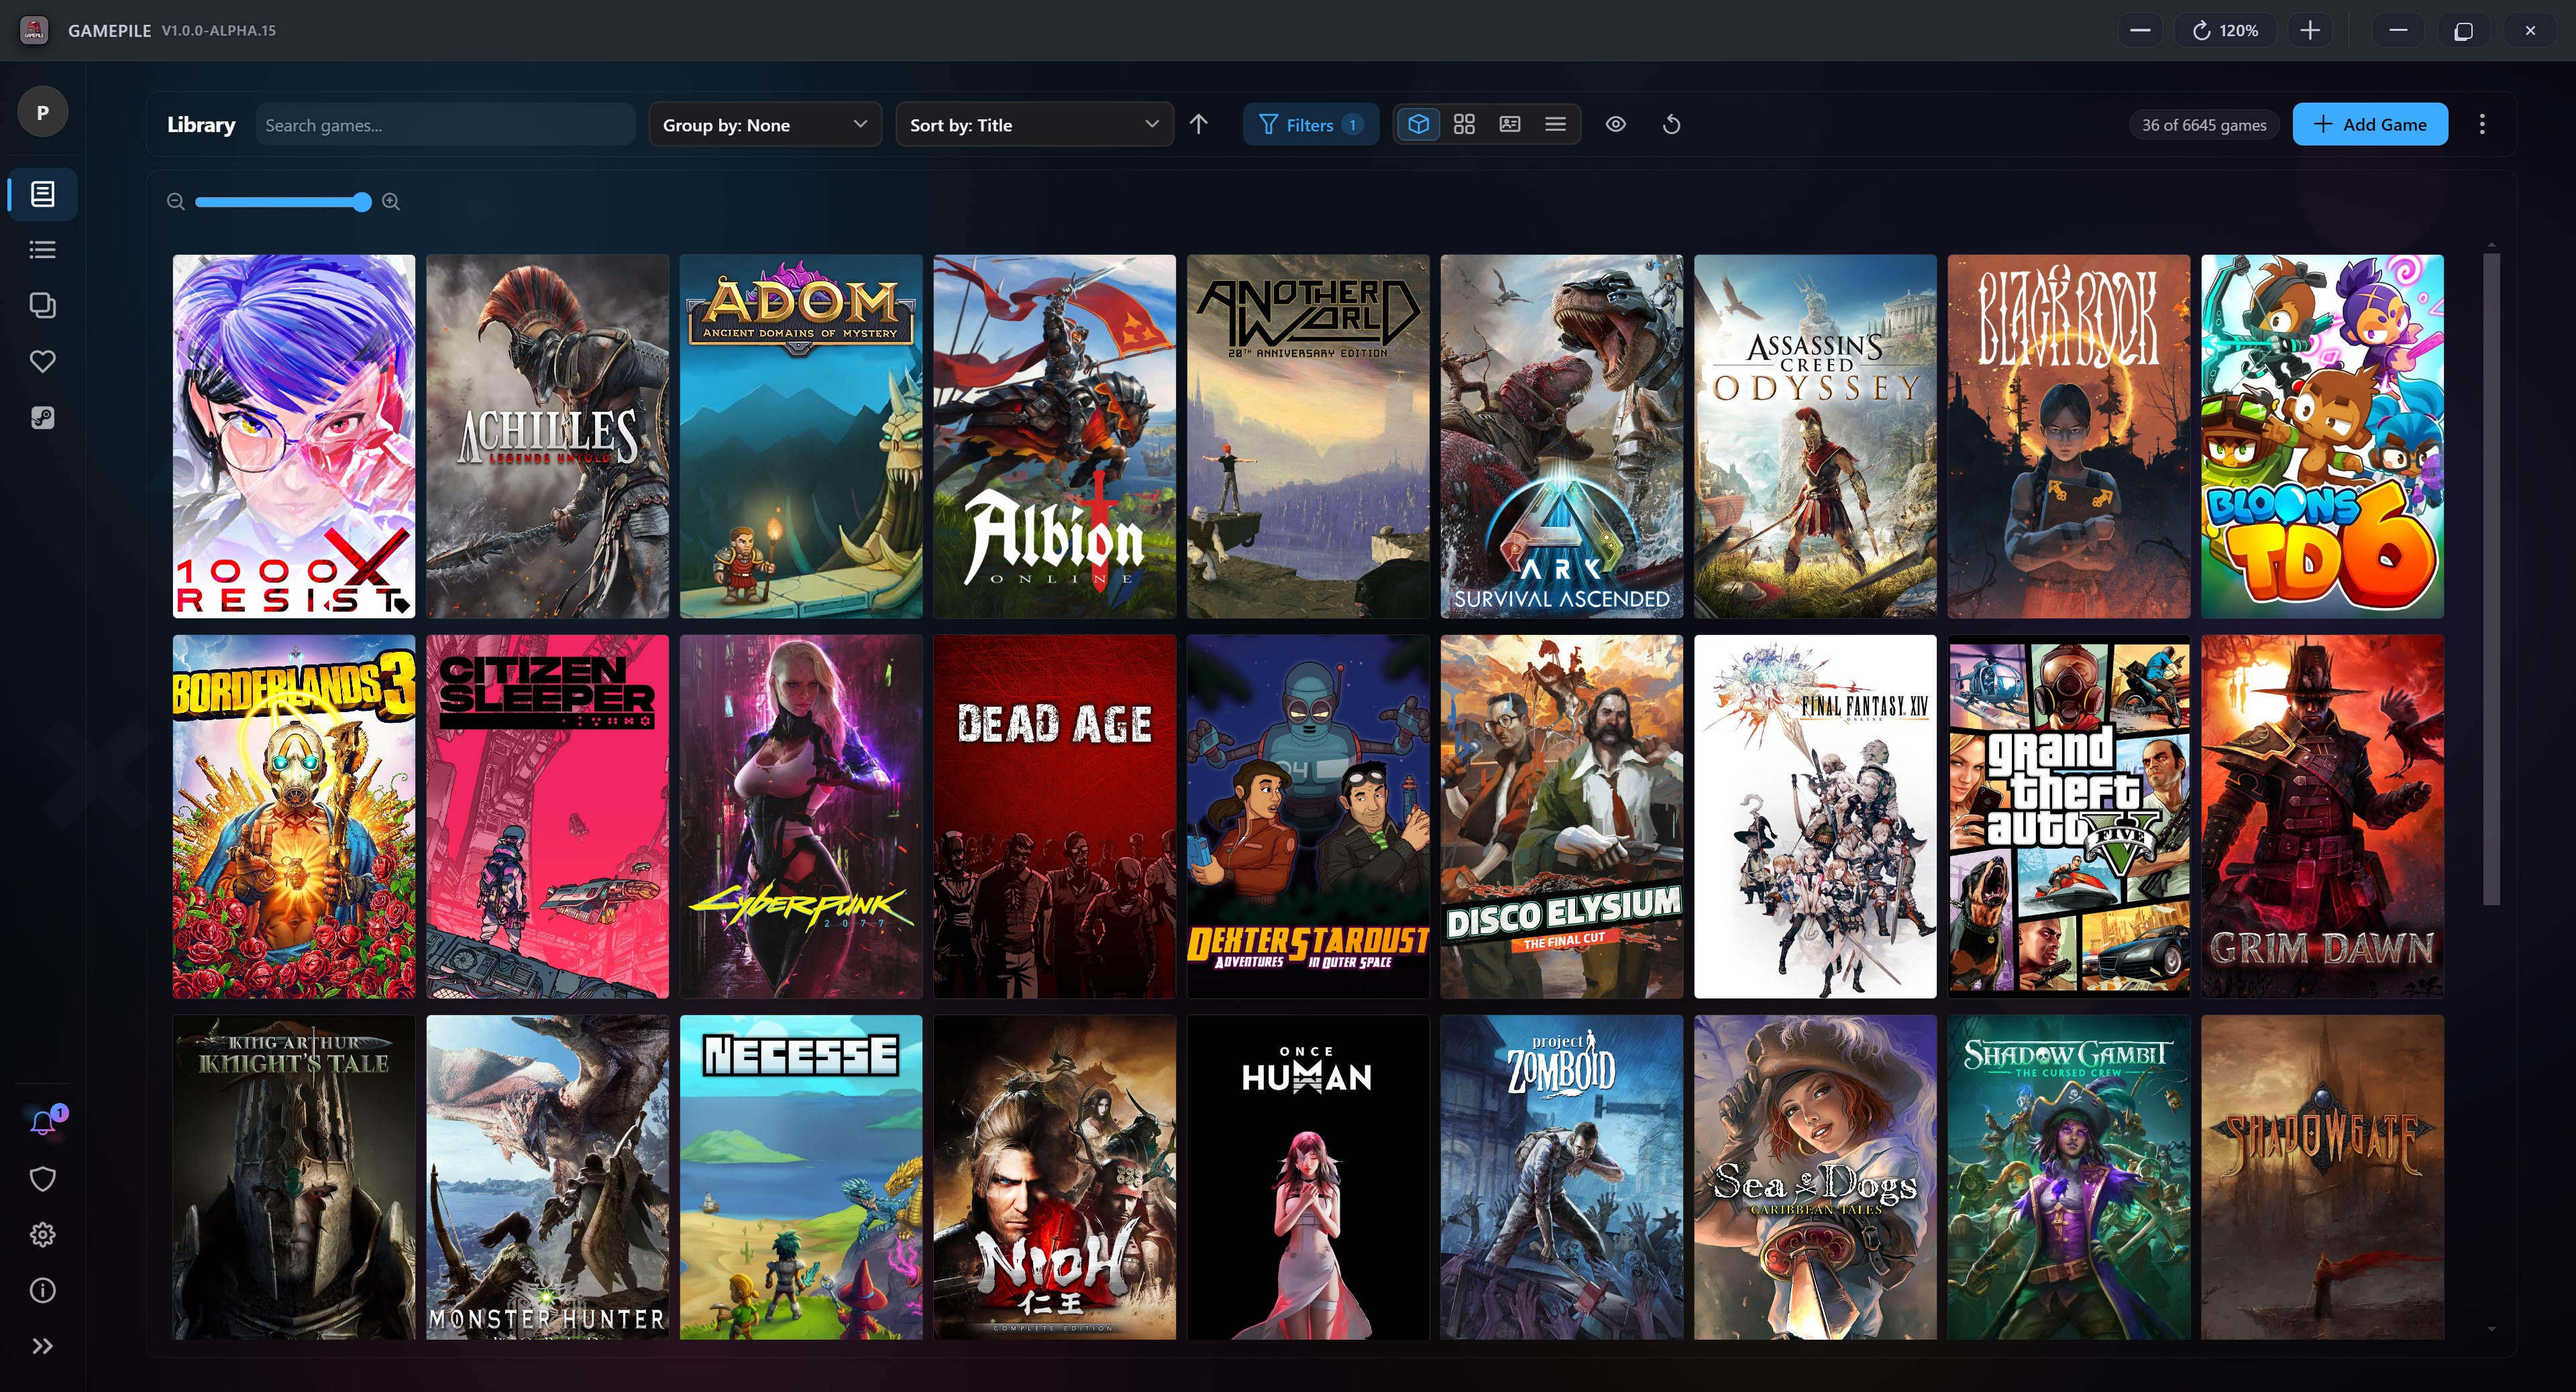Click the GamePile app logo
Screen dimensions: 2576x1392
(x=34, y=30)
